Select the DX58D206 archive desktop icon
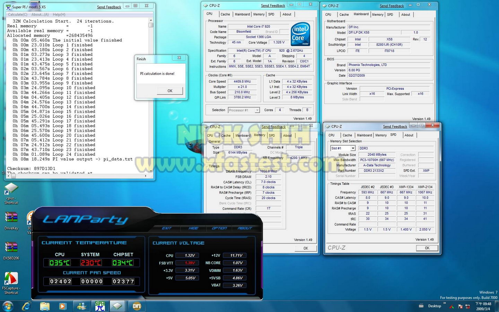499x312 pixels. point(11,248)
